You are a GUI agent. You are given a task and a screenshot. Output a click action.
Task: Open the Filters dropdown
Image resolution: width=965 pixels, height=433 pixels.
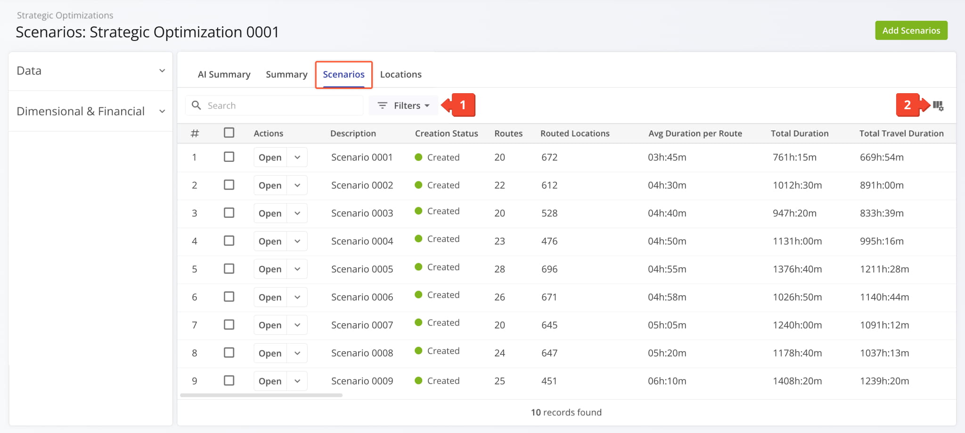pyautogui.click(x=404, y=105)
